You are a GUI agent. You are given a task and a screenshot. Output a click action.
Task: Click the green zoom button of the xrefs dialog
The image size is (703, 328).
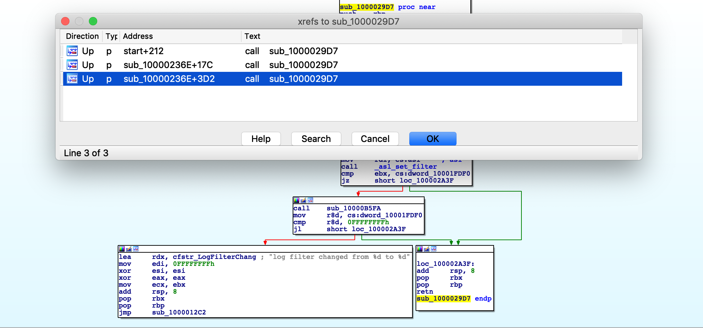pyautogui.click(x=93, y=21)
